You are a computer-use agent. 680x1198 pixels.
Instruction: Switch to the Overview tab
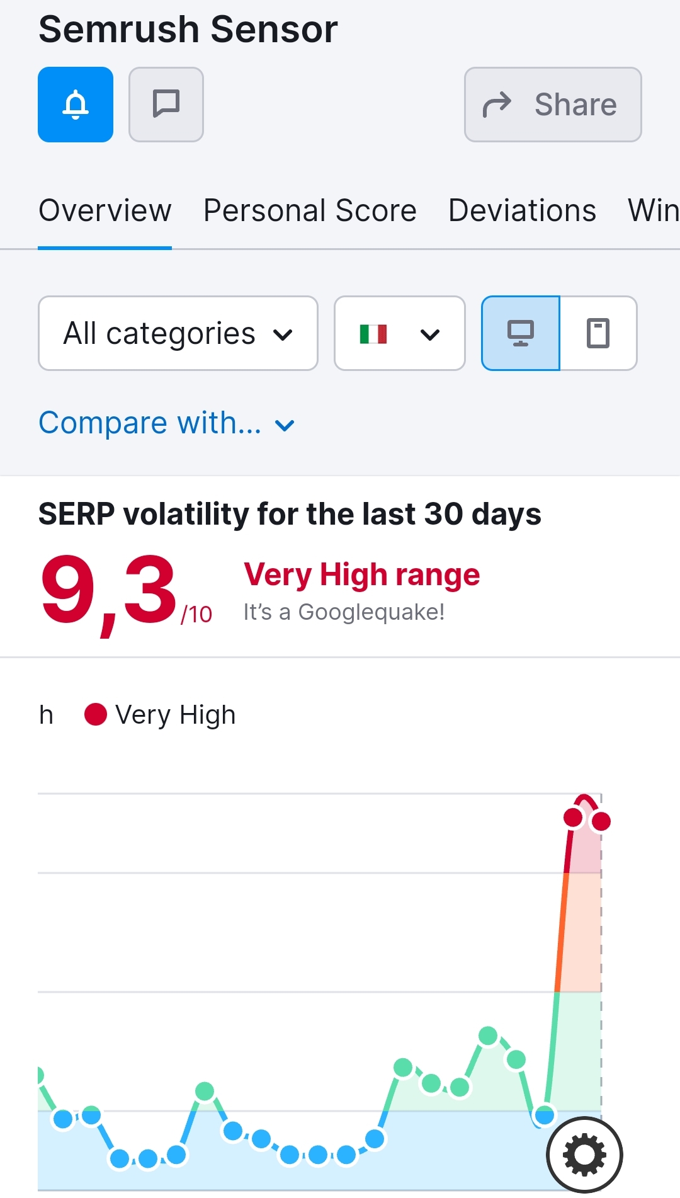105,210
